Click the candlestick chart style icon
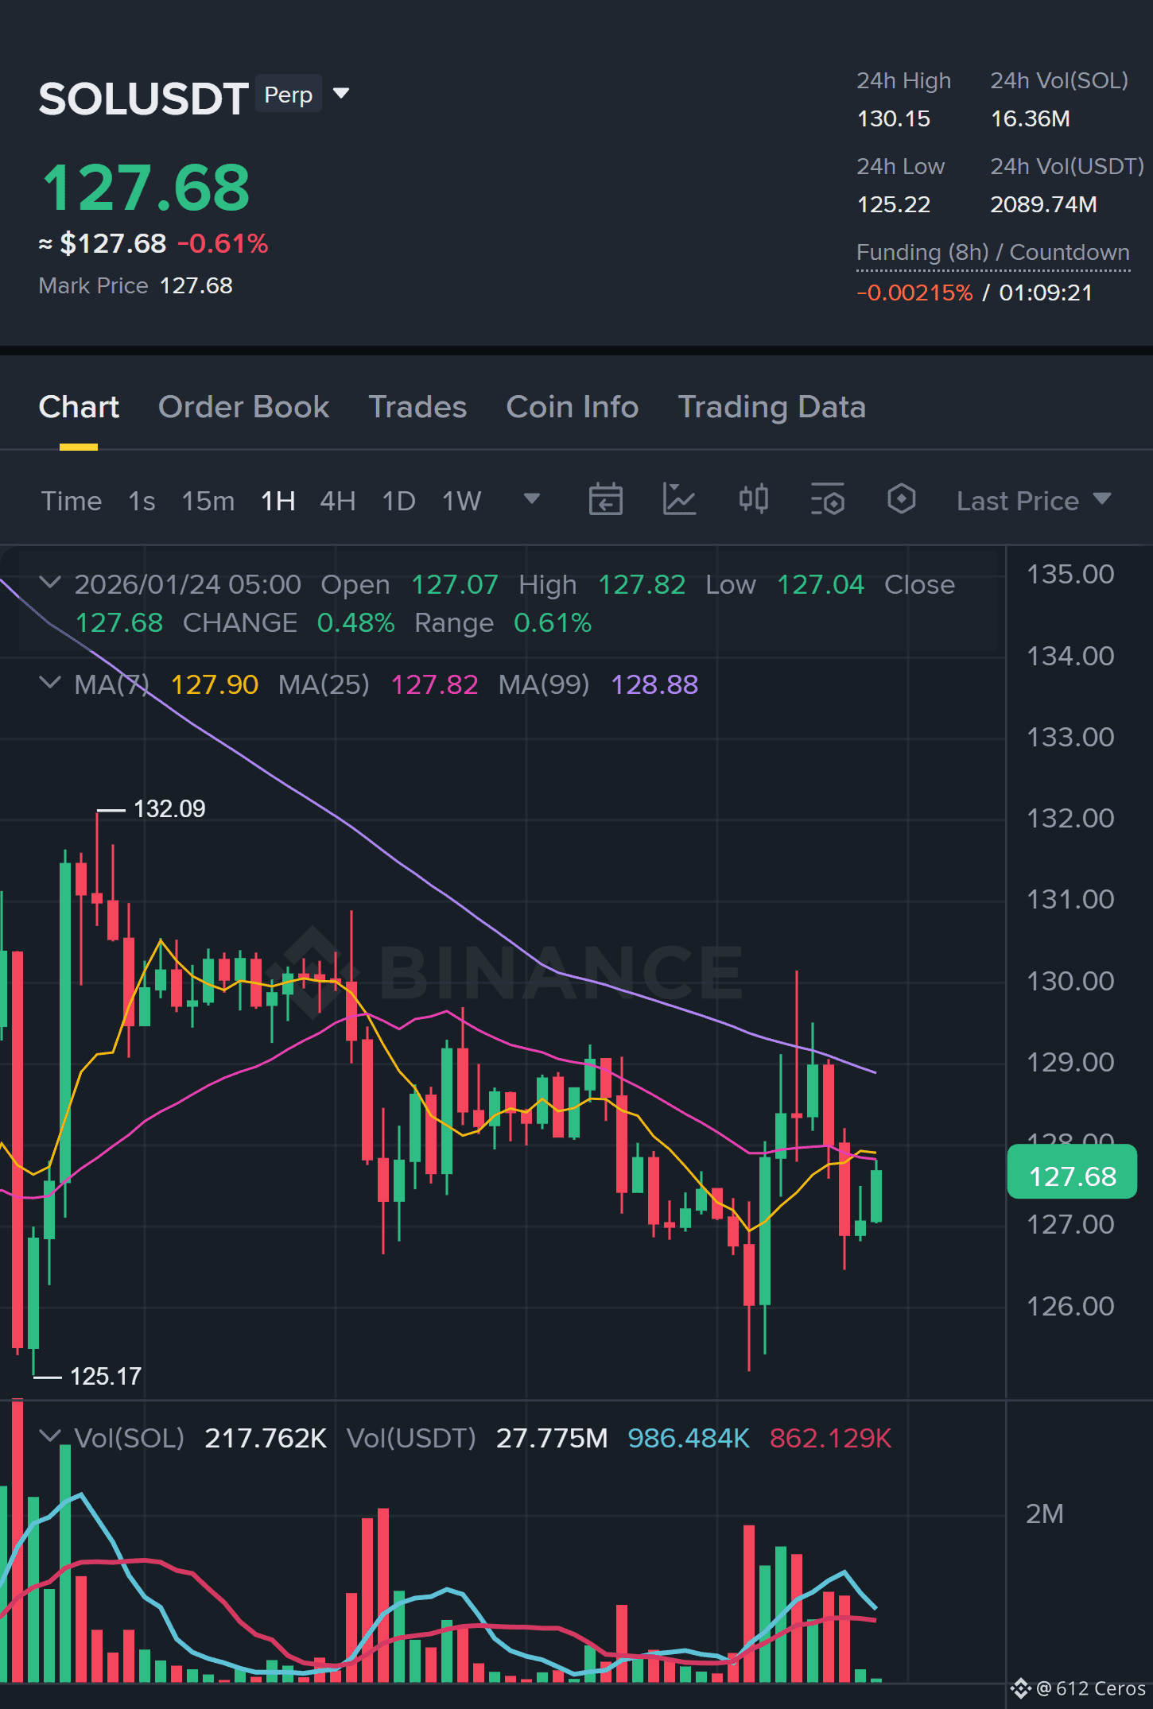The image size is (1153, 1709). tap(753, 499)
